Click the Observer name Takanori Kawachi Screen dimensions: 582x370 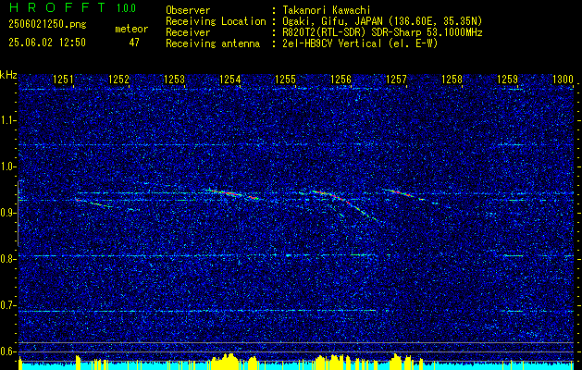(325, 10)
